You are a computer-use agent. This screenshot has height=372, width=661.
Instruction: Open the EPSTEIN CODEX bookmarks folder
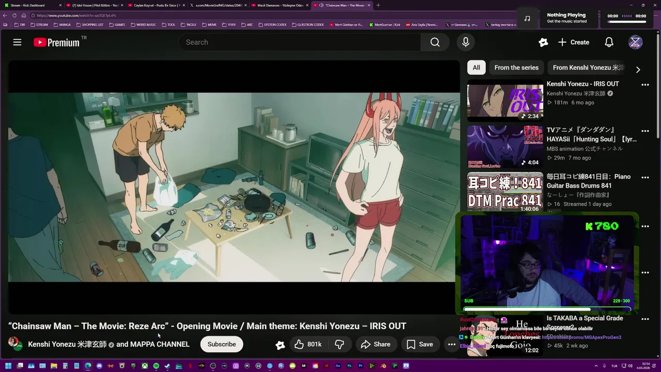[x=272, y=25]
